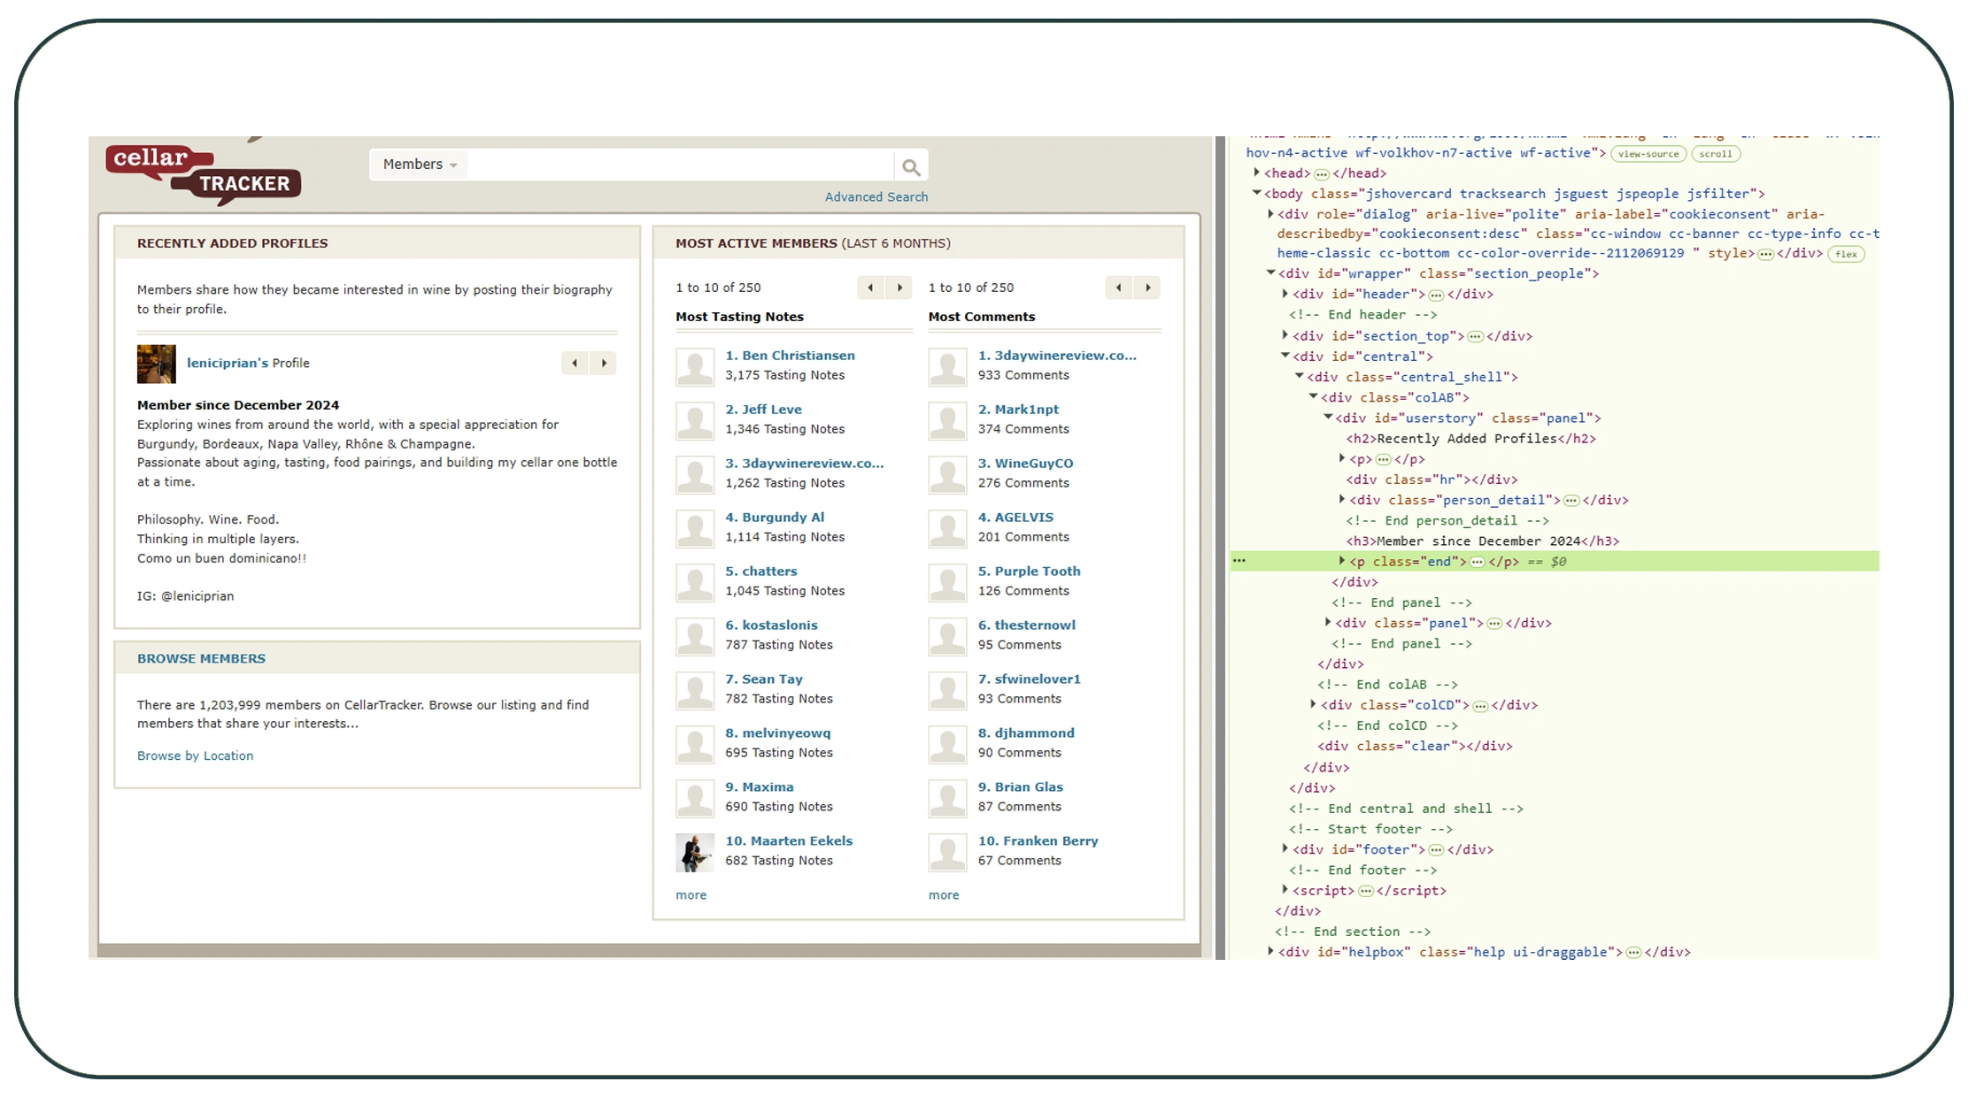1968x1097 pixels.
Task: Click 'more' under Most Comments
Action: (x=944, y=895)
